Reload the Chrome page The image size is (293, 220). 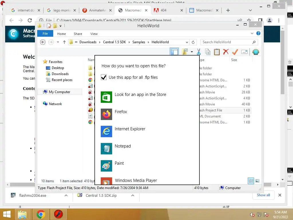pyautogui.click(x=30, y=20)
